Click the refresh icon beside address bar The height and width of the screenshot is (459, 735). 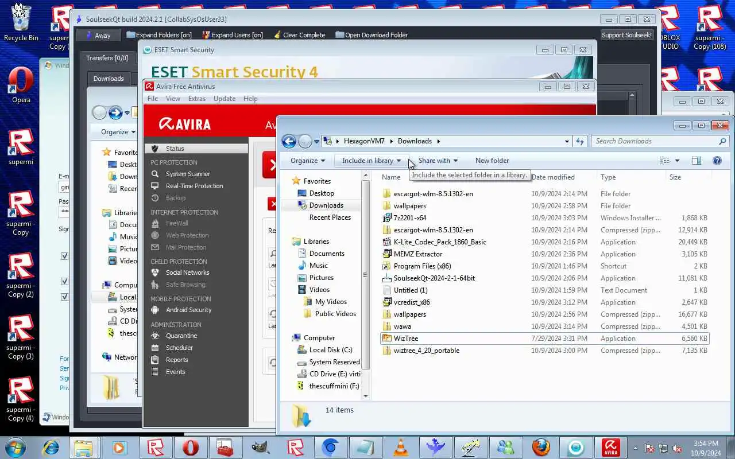coord(580,141)
